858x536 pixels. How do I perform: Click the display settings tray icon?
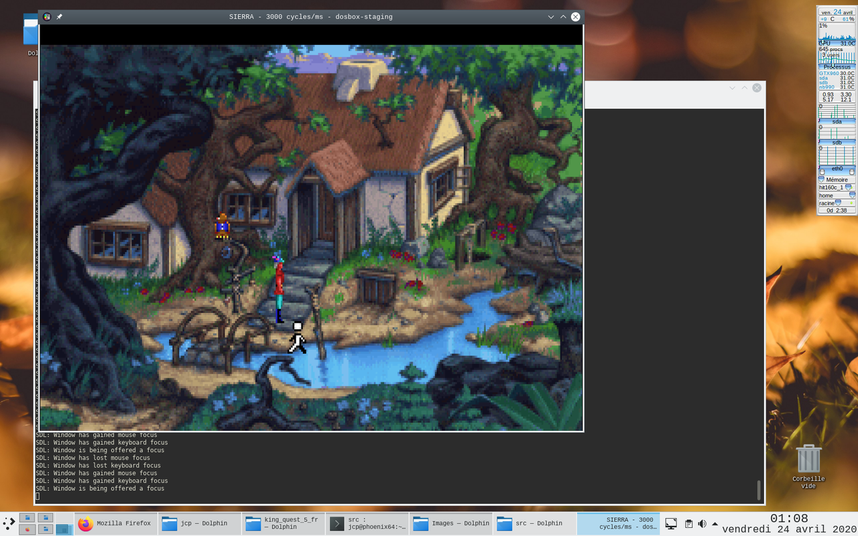671,524
